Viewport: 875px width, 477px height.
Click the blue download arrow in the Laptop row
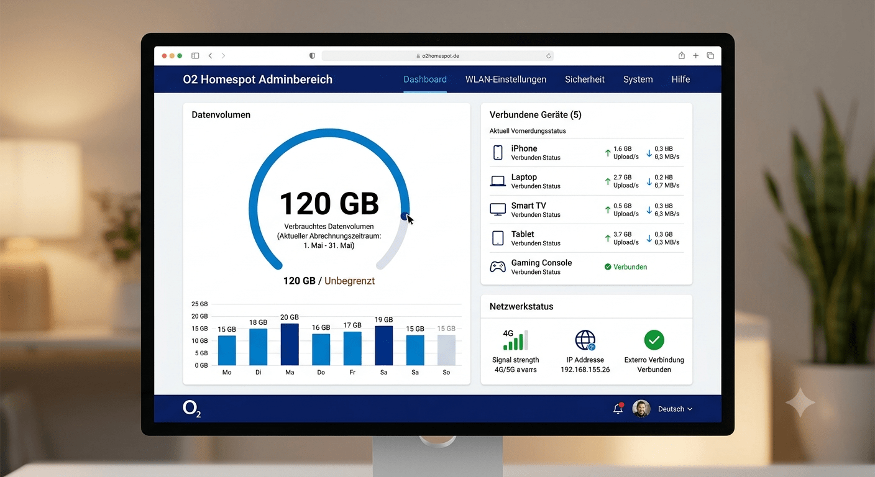(x=649, y=181)
